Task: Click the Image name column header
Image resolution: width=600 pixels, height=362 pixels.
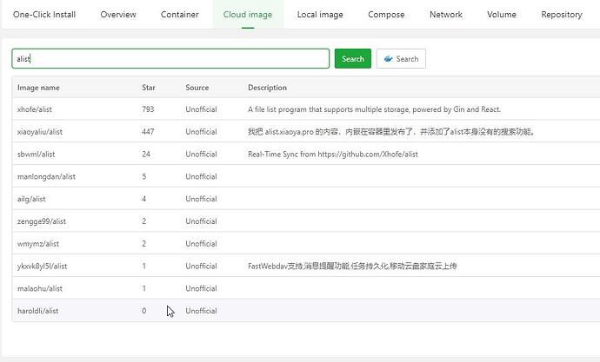Action: 38,88
